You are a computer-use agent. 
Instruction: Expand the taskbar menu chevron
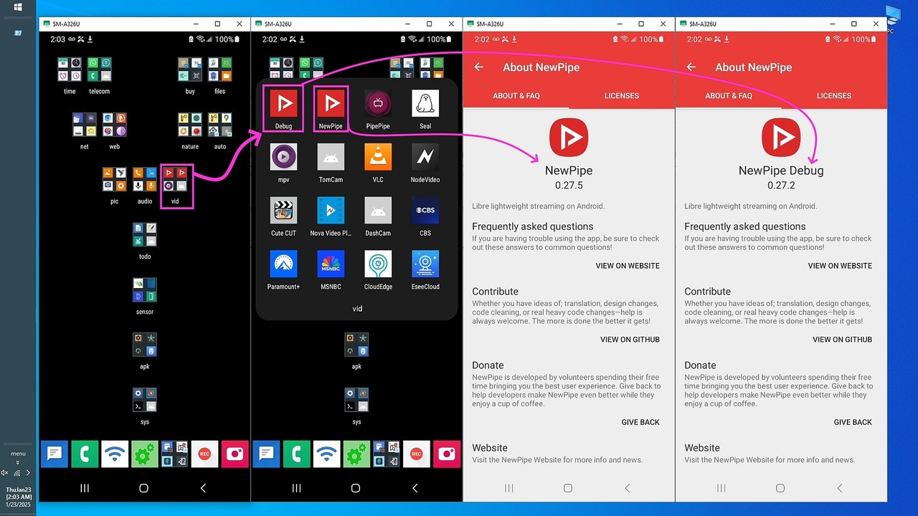pos(18,463)
